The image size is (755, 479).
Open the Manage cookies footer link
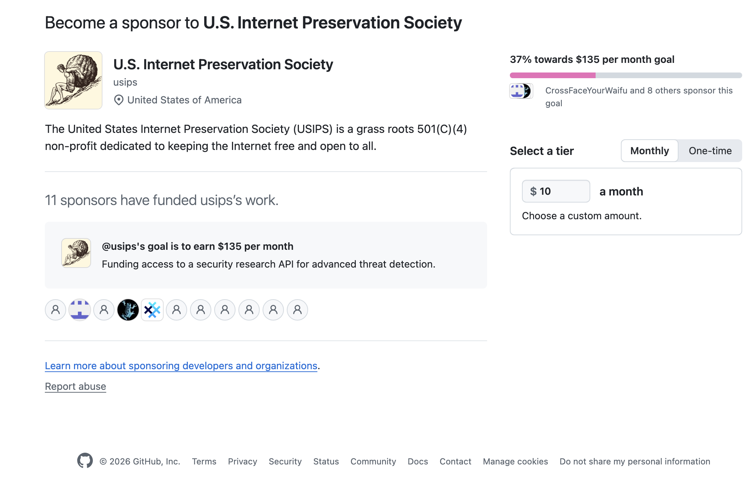coord(515,461)
